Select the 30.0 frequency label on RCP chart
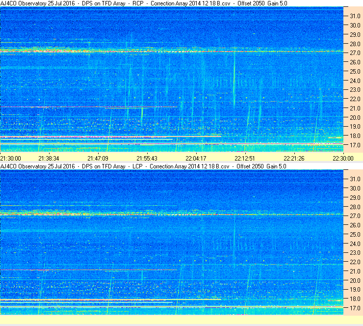 [x=355, y=26]
